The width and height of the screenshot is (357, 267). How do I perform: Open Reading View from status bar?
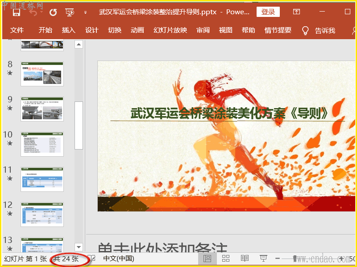click(x=245, y=259)
